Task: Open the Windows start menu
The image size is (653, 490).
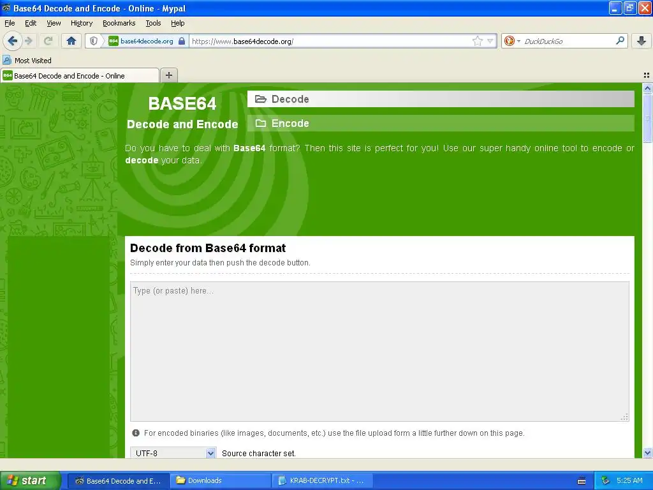Action: (x=31, y=480)
